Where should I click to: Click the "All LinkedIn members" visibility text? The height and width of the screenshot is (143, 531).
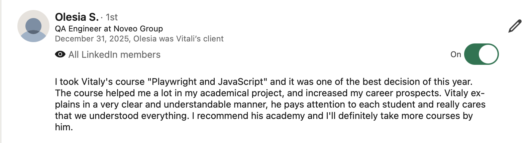pos(114,54)
